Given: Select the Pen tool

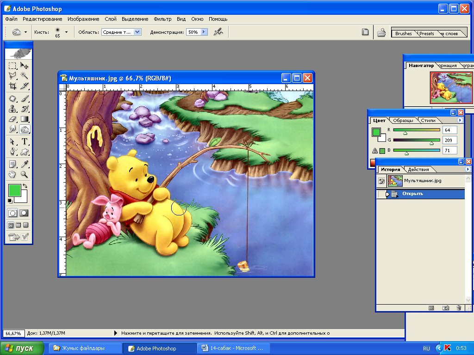Looking at the screenshot, I should click(x=12, y=152).
